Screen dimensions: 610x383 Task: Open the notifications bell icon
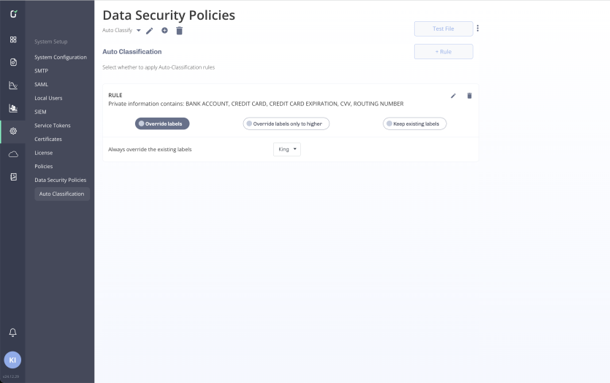[13, 333]
